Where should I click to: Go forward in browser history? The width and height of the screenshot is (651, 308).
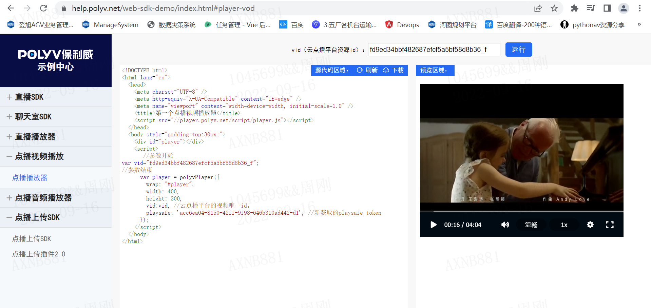point(27,8)
